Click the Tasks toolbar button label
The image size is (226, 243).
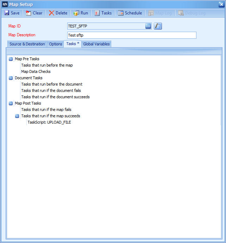point(106,13)
